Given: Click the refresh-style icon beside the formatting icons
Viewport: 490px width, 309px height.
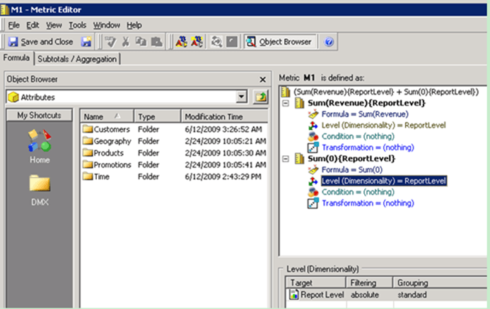Looking at the screenshot, I should (x=216, y=42).
